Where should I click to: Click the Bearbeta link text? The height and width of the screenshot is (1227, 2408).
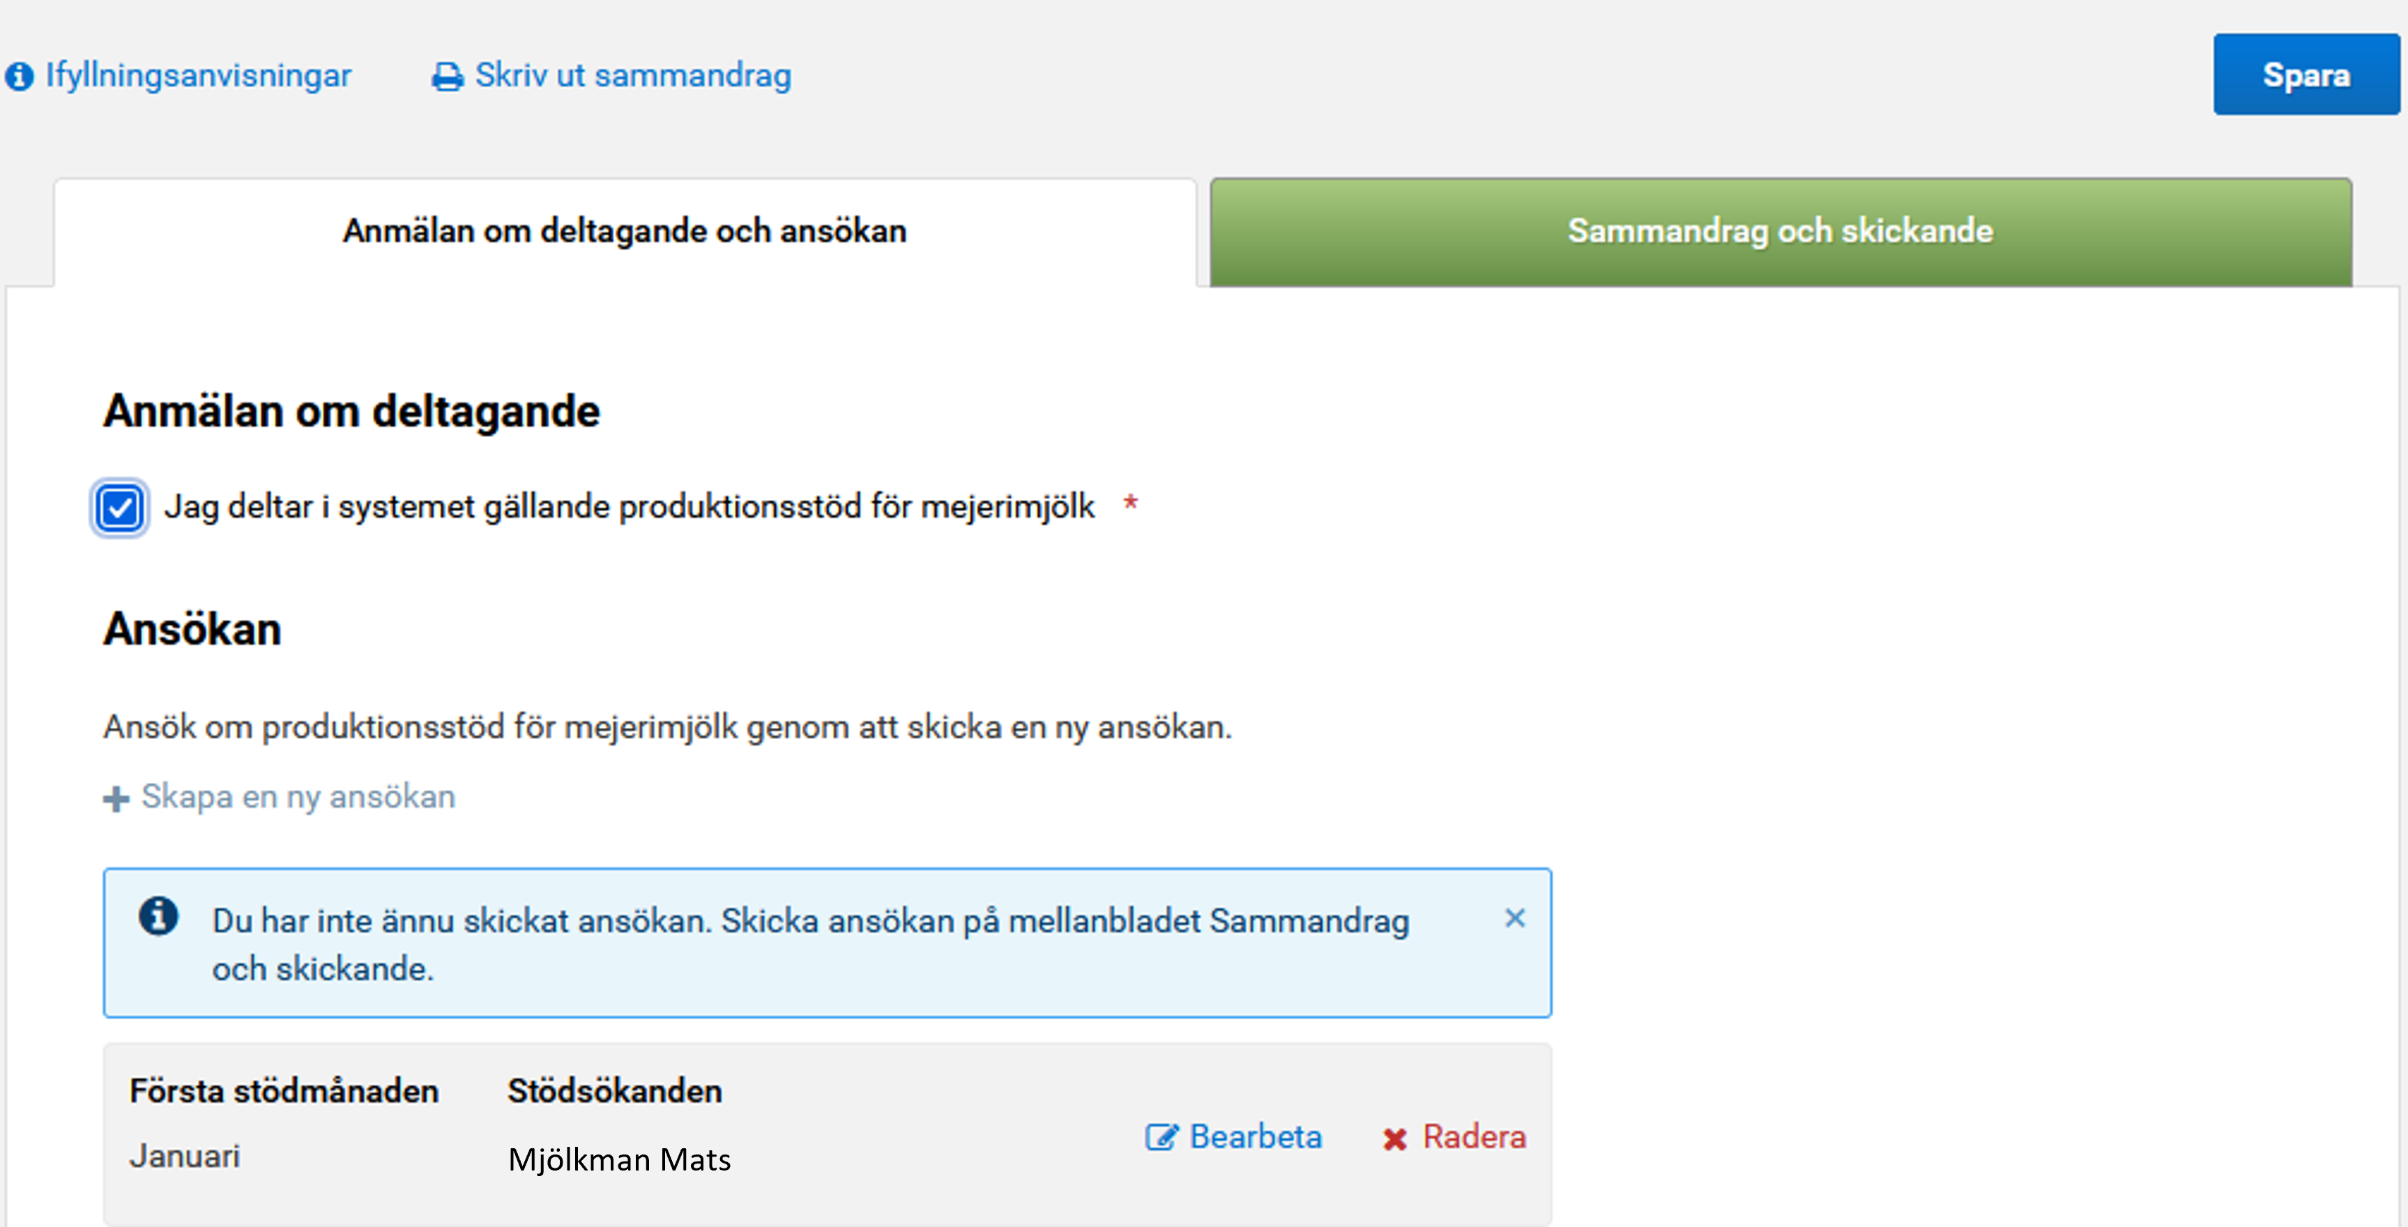pos(1256,1136)
